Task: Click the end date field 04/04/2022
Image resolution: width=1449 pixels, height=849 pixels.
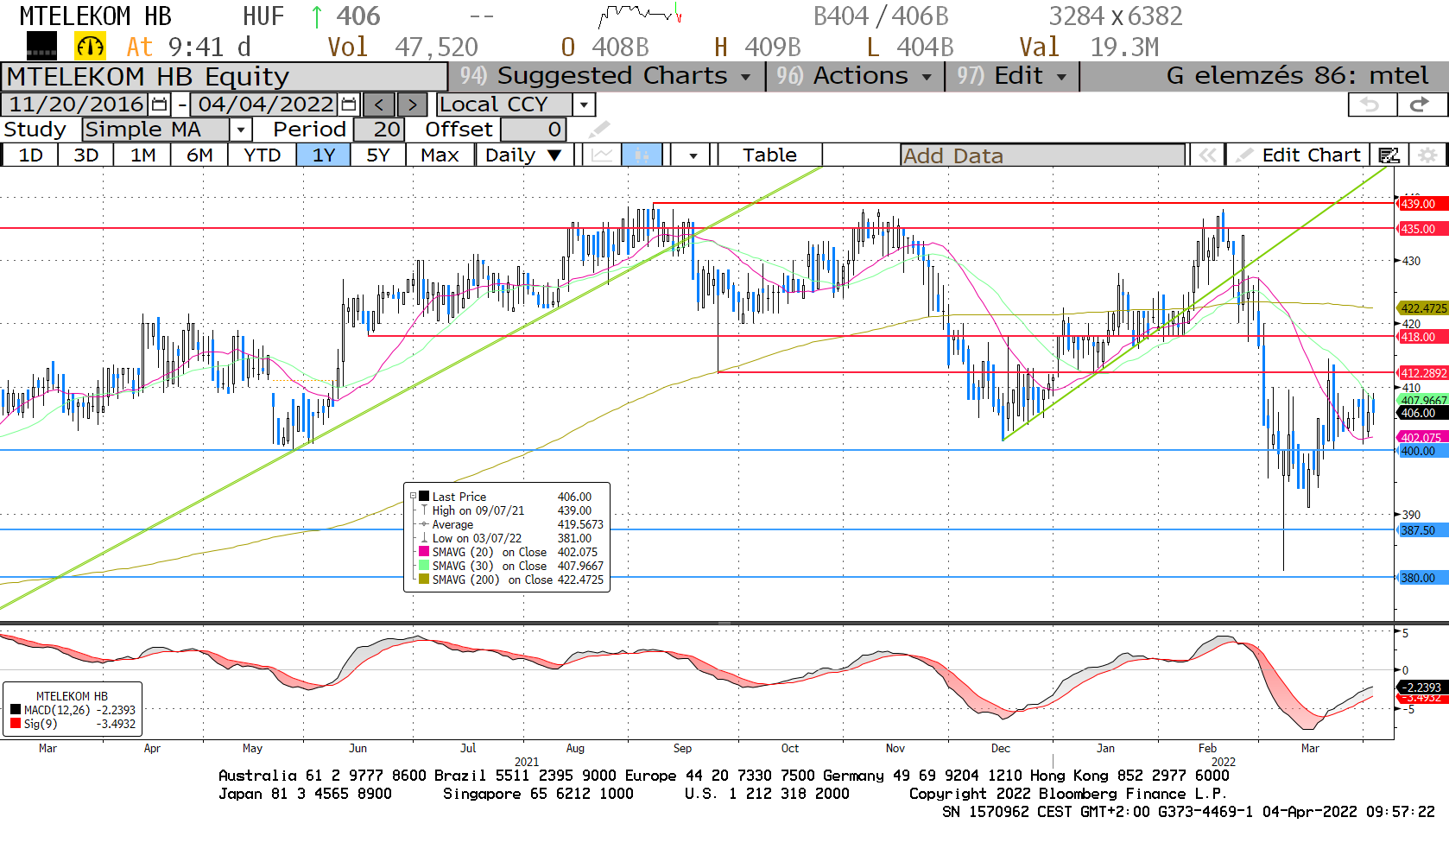Action: click(x=265, y=105)
